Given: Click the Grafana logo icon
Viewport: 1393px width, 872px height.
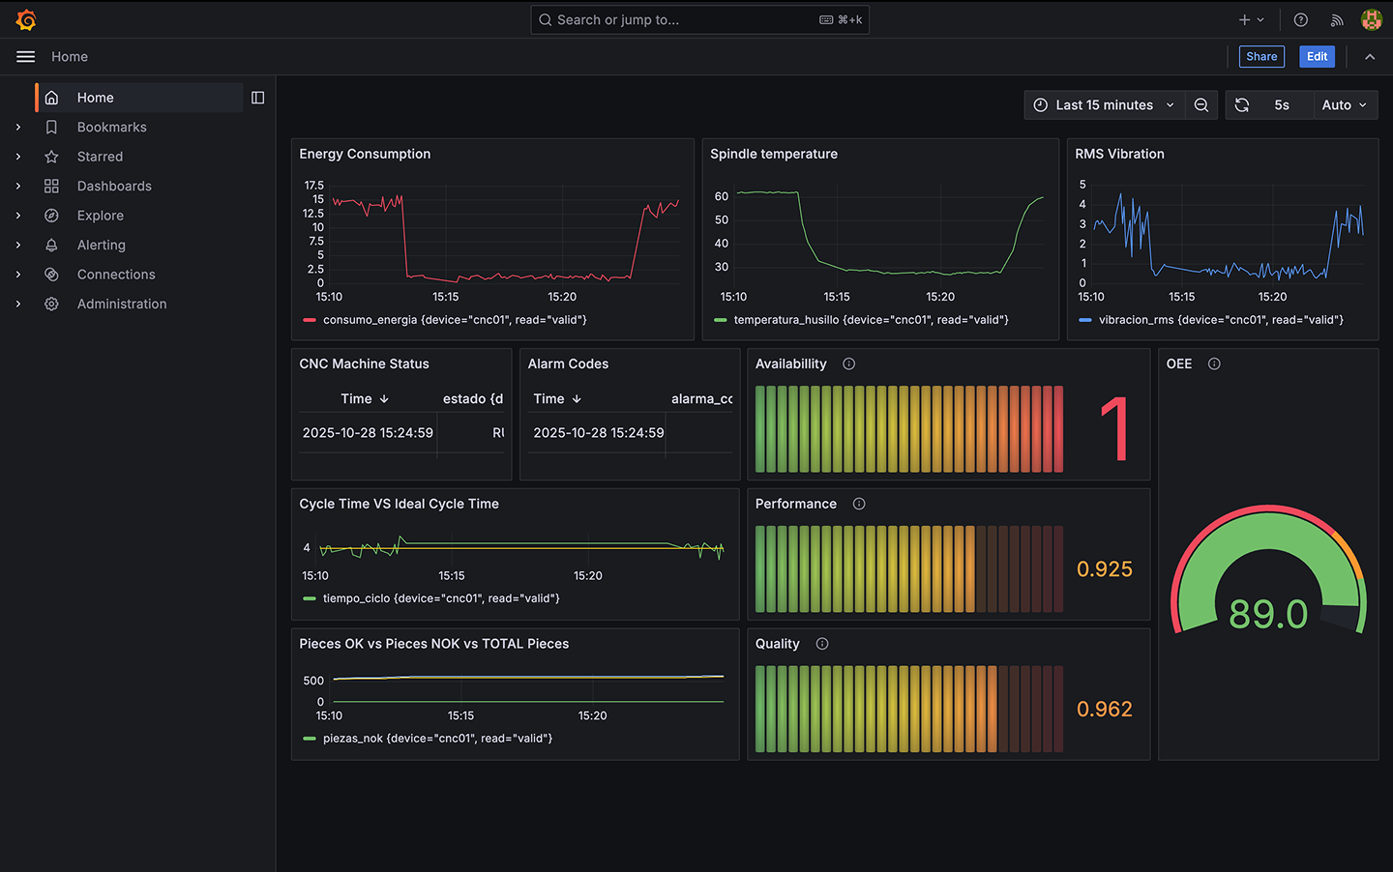Looking at the screenshot, I should (x=26, y=19).
